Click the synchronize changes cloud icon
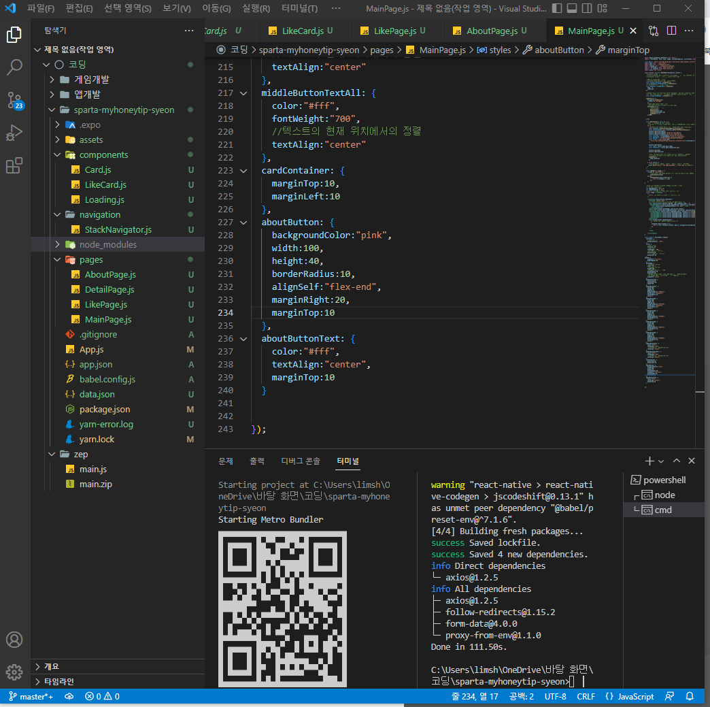Viewport: 710px width, 707px height. (x=69, y=697)
